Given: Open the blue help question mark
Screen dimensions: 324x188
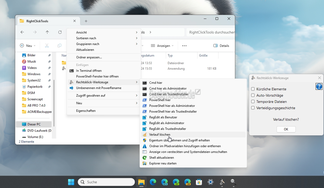Looking at the screenshot, I should [319, 87].
